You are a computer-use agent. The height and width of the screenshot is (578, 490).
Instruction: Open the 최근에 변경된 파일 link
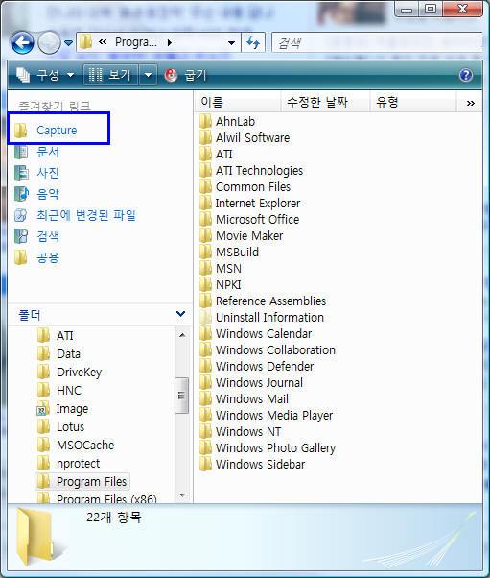point(75,215)
